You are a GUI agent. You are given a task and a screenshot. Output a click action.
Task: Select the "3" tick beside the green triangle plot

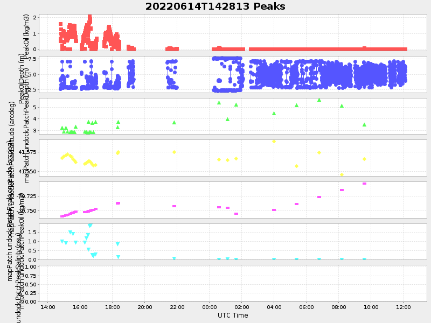[x=34, y=130]
